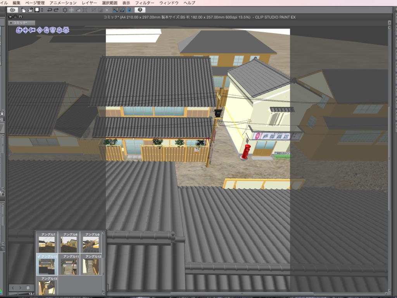Click the angle list scroll-down arrow
397x298 pixels.
pos(104,293)
